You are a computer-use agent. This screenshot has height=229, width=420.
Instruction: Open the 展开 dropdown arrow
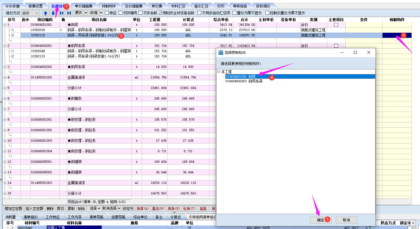coord(86,13)
